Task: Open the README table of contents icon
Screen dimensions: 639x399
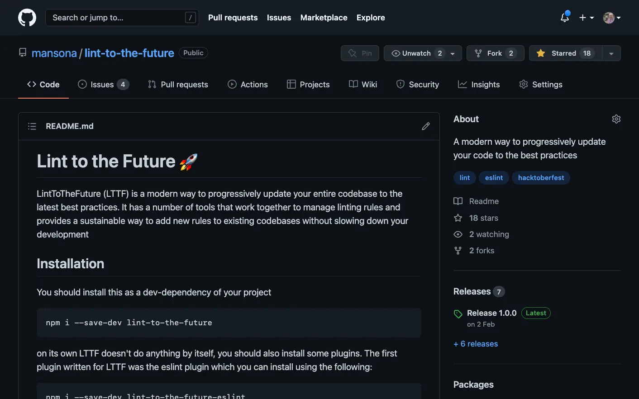Action: 32,126
